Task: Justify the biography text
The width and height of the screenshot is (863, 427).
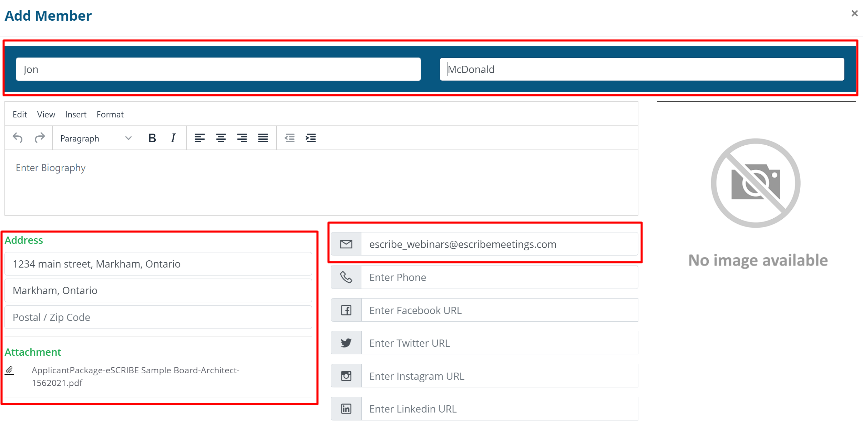Action: [x=263, y=138]
